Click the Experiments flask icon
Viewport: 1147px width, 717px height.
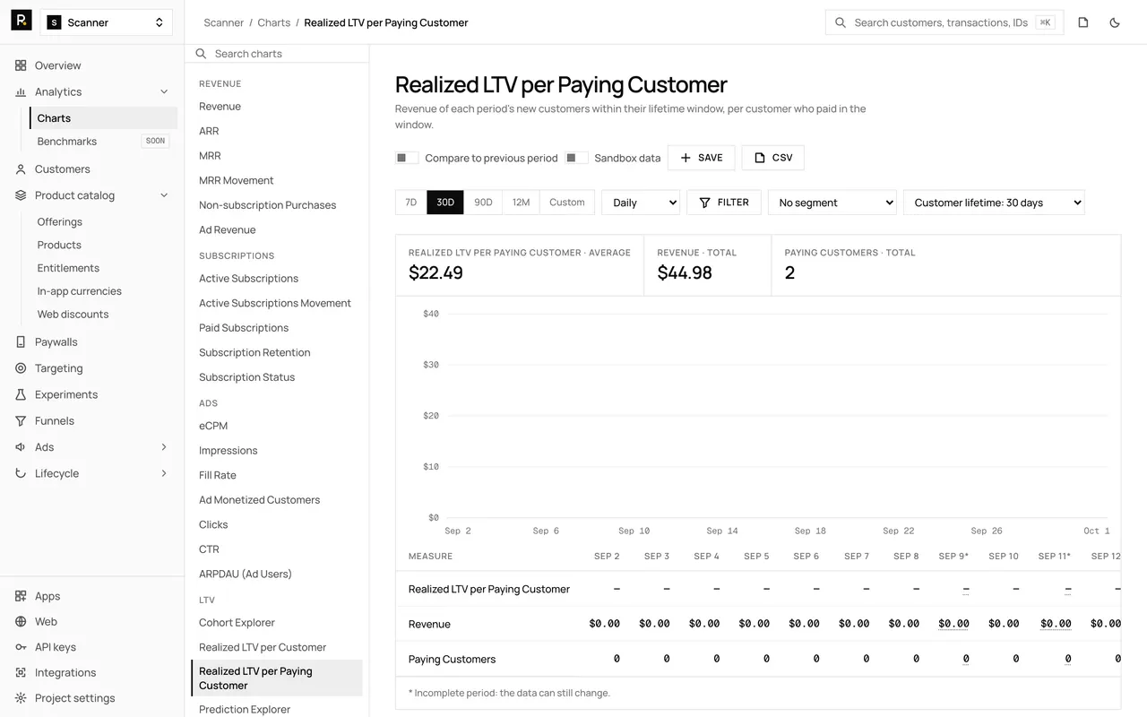coord(21,394)
